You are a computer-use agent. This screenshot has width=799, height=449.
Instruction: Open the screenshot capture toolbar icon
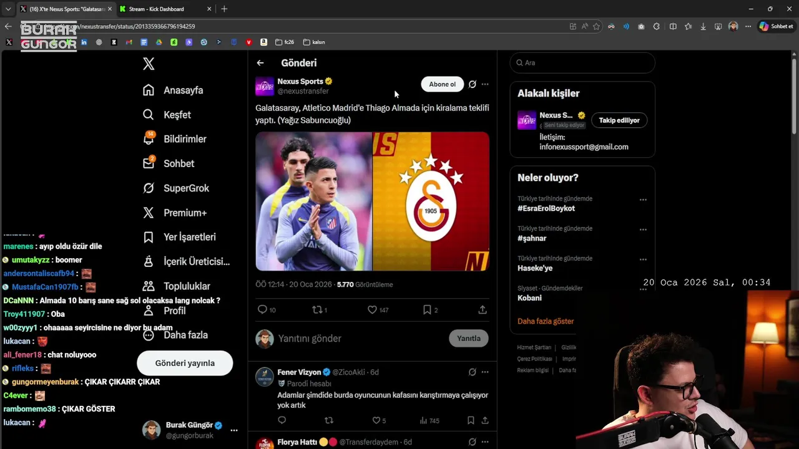click(718, 26)
